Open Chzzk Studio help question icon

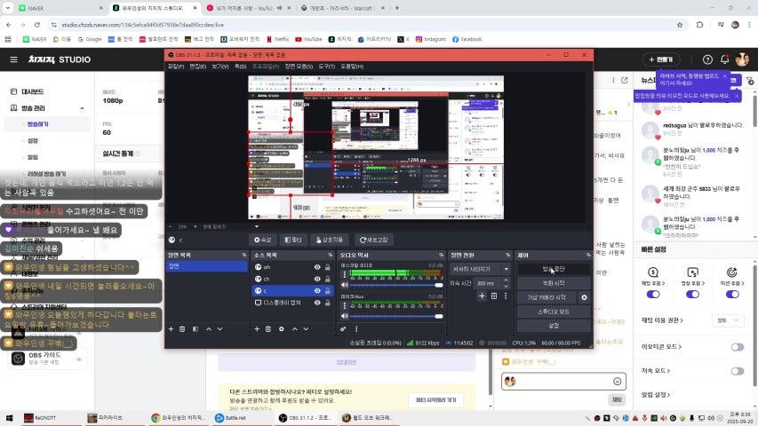coord(707,59)
